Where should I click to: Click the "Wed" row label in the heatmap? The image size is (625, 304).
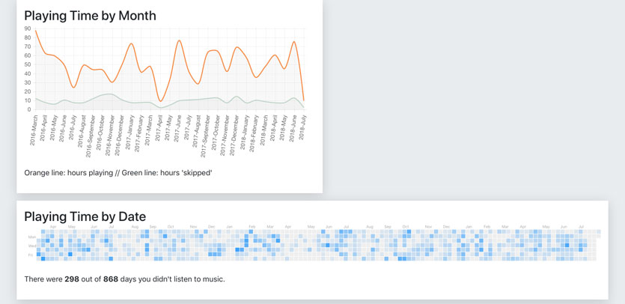pos(31,246)
